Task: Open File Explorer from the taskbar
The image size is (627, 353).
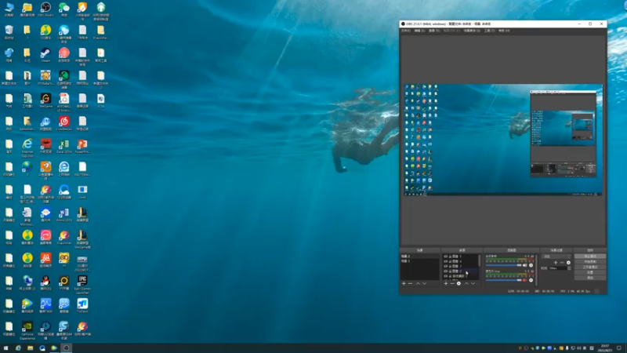Action: coord(30,348)
